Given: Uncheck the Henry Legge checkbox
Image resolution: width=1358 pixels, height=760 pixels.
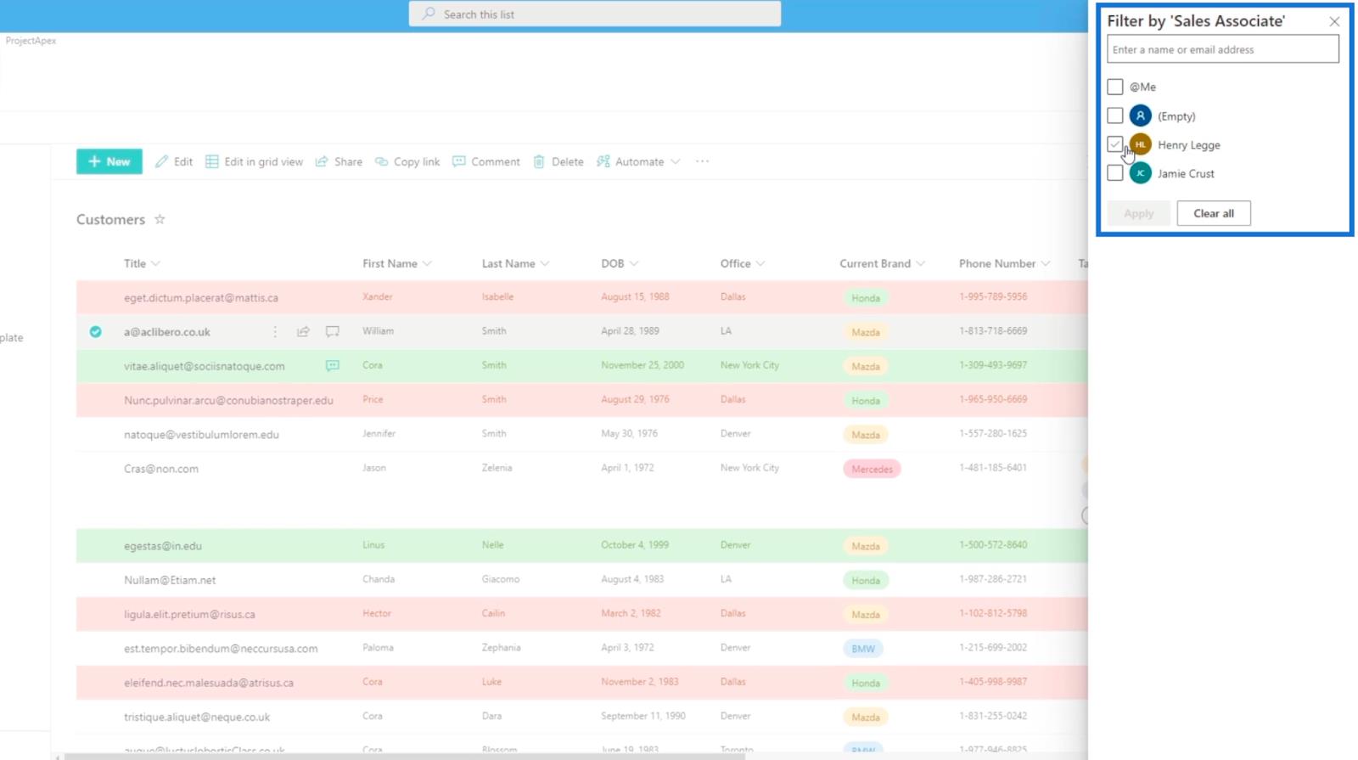Looking at the screenshot, I should pos(1115,144).
